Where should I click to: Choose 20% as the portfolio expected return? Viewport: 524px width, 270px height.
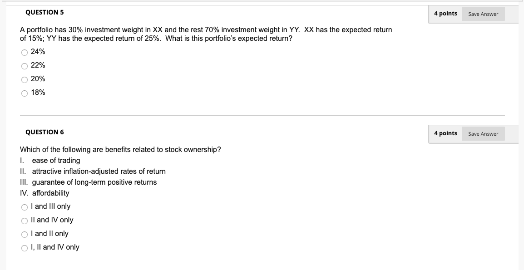[x=25, y=79]
